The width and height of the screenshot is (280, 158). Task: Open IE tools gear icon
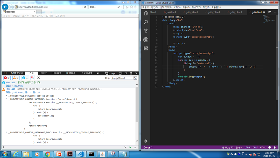point(136,7)
